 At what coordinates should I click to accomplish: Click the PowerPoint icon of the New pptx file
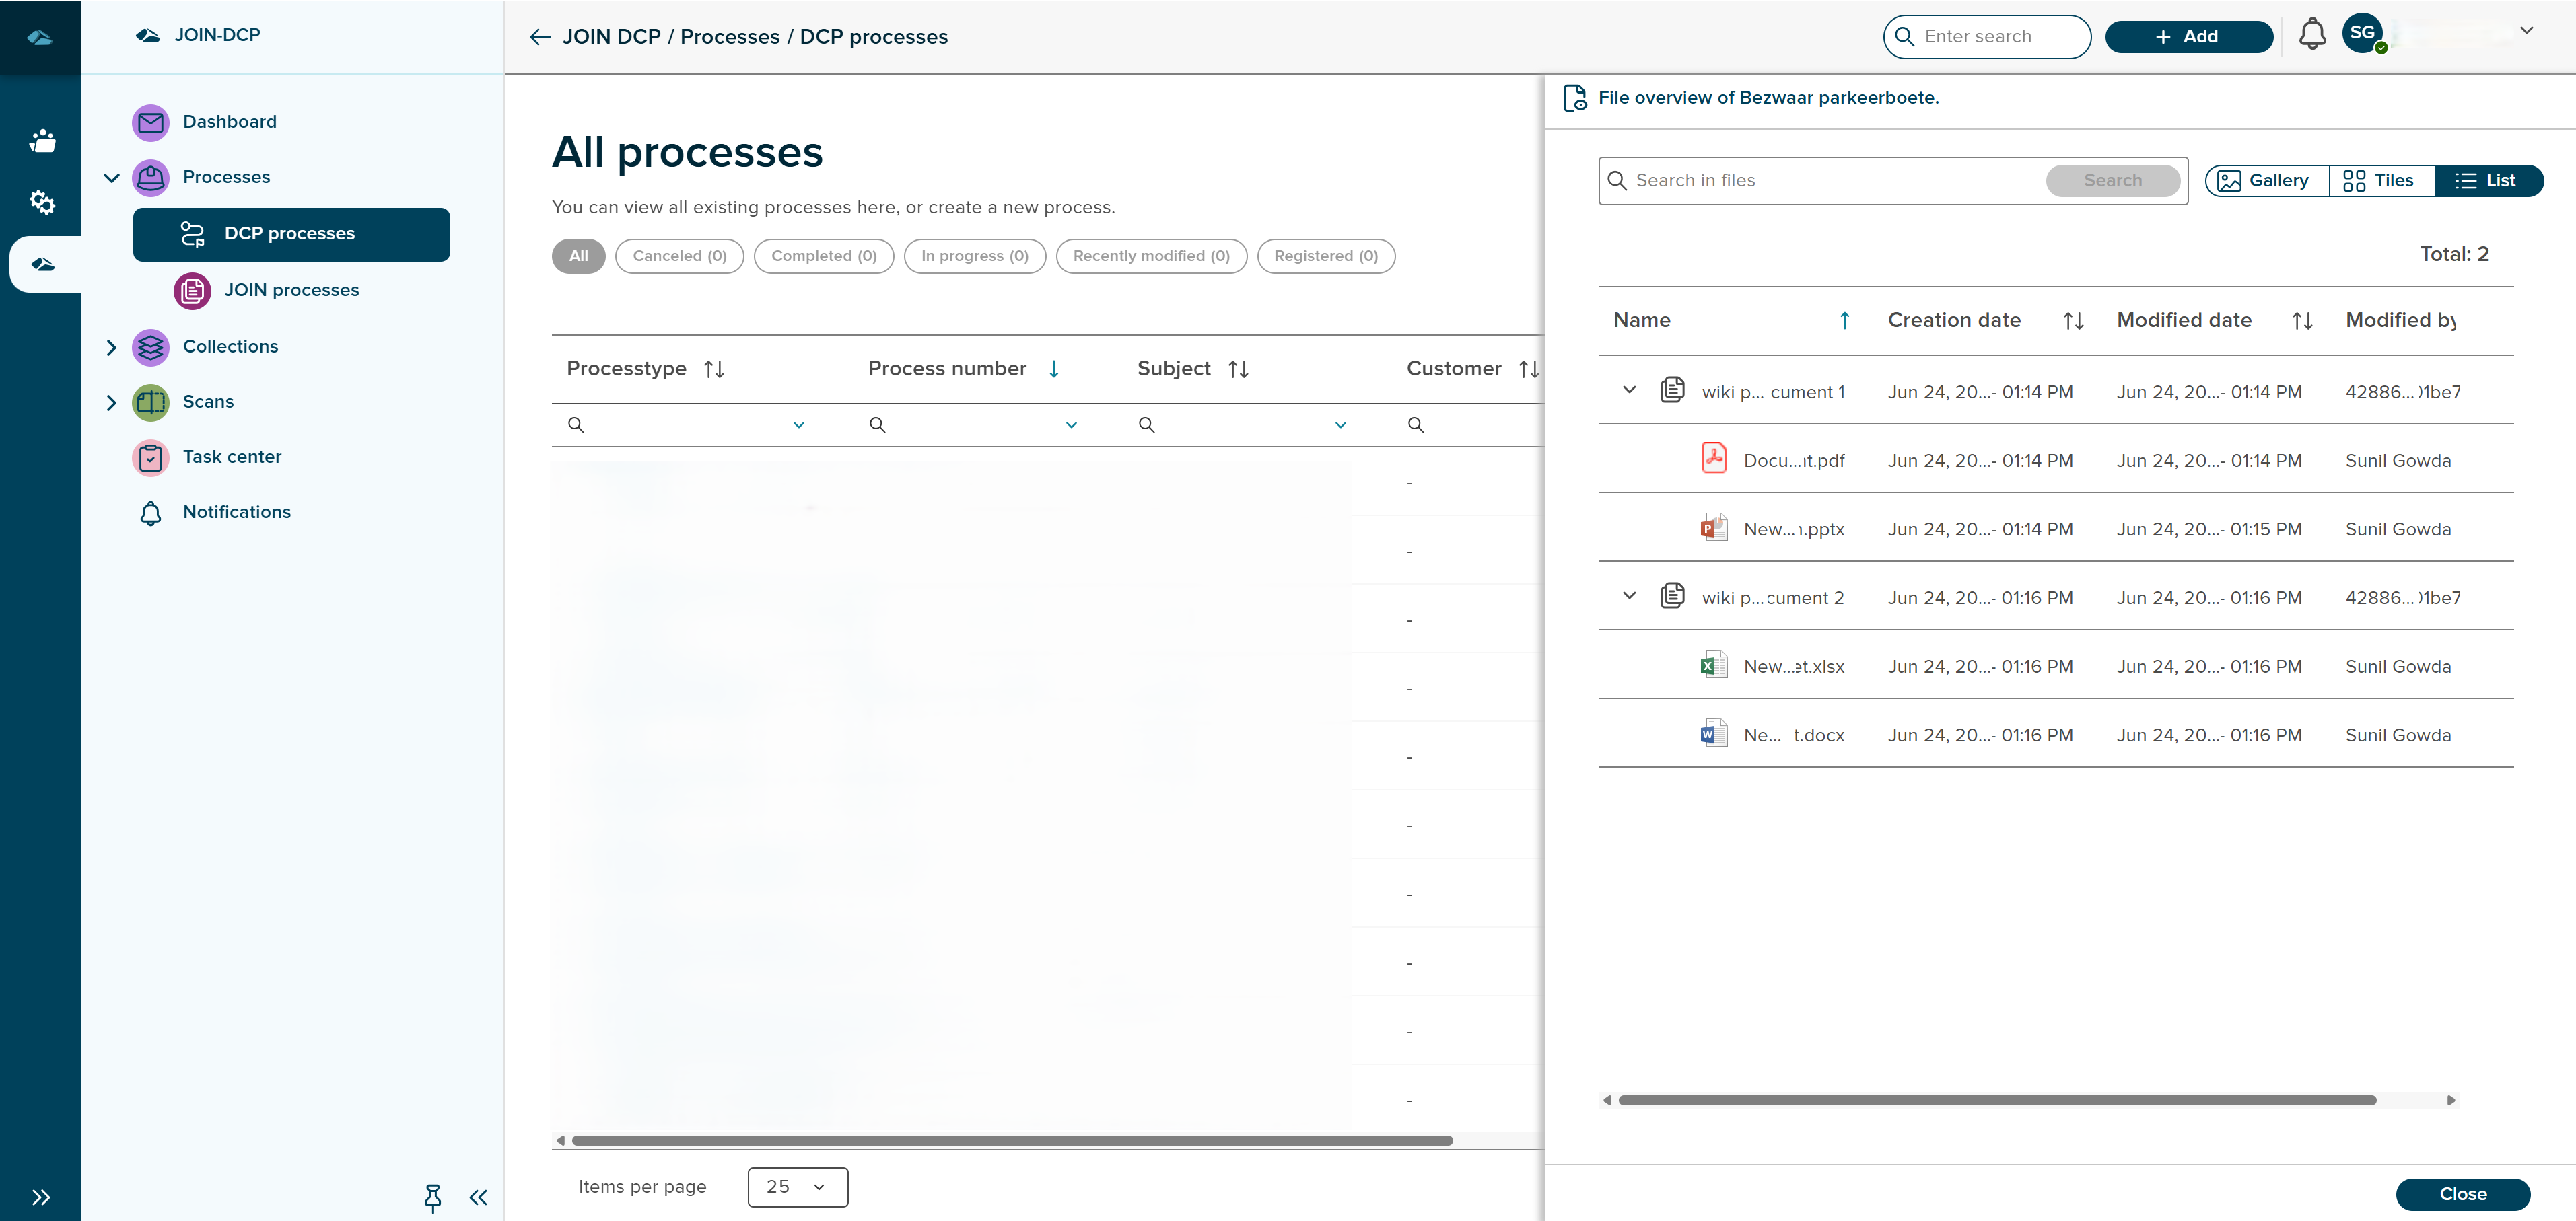pyautogui.click(x=1714, y=527)
